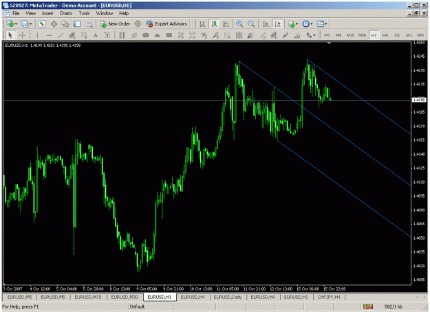Switch to bar chart display
The height and width of the screenshot is (312, 430).
(202, 24)
